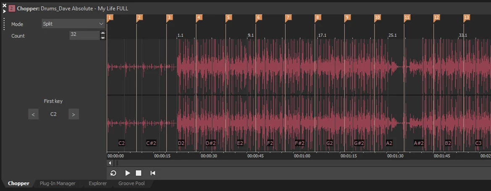This screenshot has width=491, height=191.
Task: Select the F#2 slice label in waveform
Action: [299, 143]
